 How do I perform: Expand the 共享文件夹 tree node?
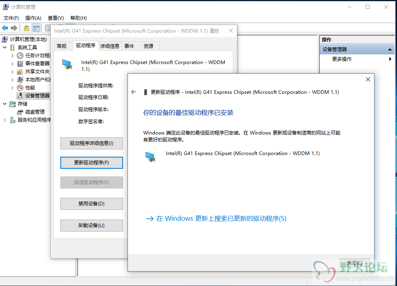pos(12,72)
